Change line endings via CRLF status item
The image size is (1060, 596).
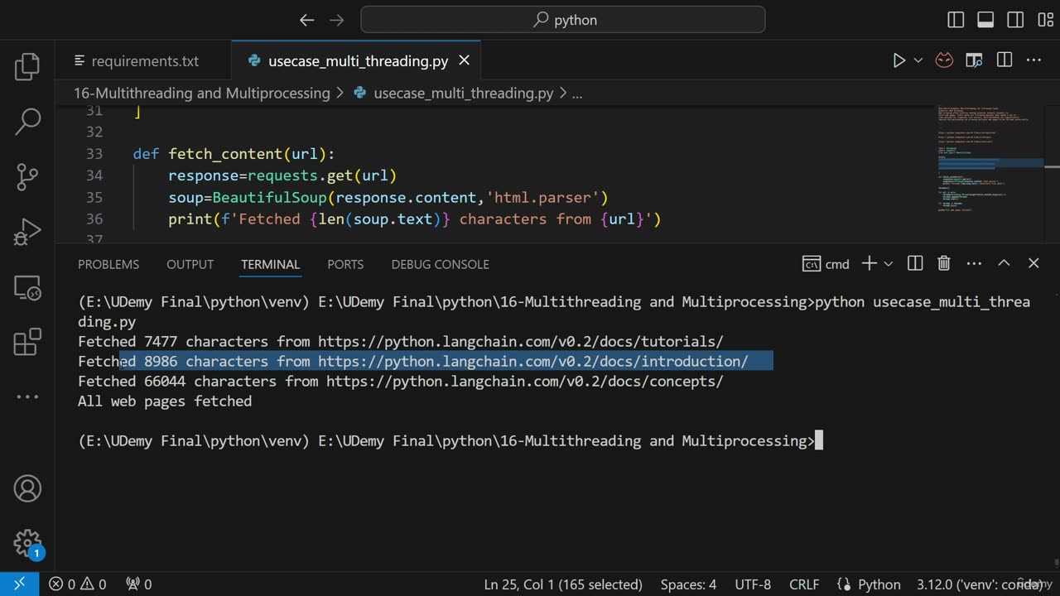(x=804, y=584)
